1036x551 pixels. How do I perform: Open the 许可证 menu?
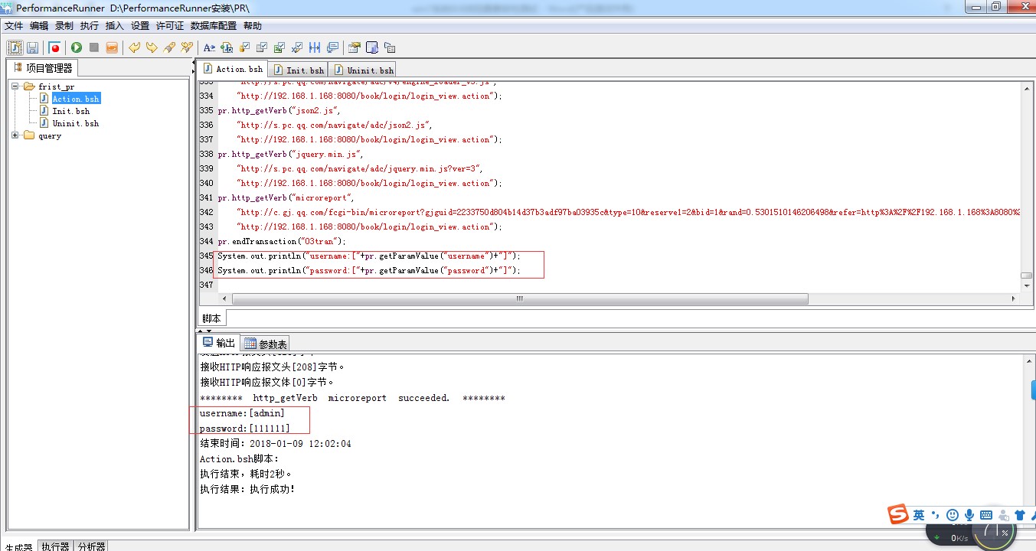point(170,26)
